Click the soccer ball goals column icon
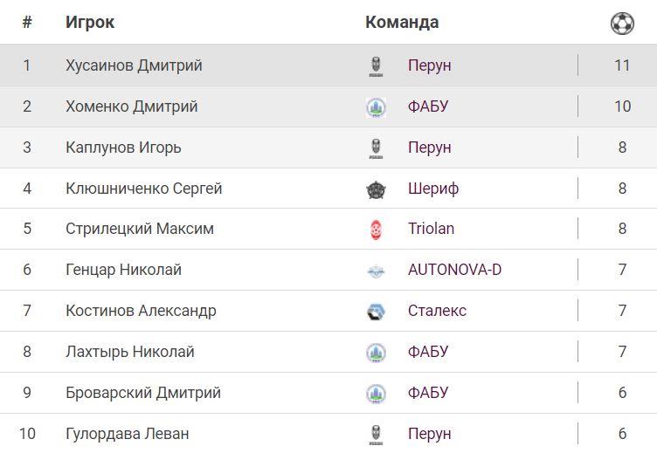657x453 pixels. coord(622,24)
